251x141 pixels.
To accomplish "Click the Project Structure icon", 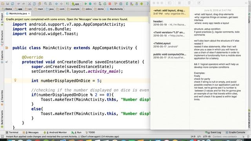I will click(121, 4).
